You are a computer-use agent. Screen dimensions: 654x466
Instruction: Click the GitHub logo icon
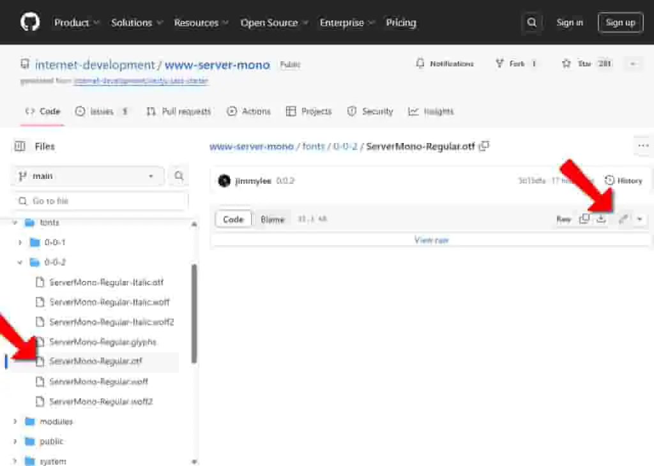pyautogui.click(x=30, y=22)
